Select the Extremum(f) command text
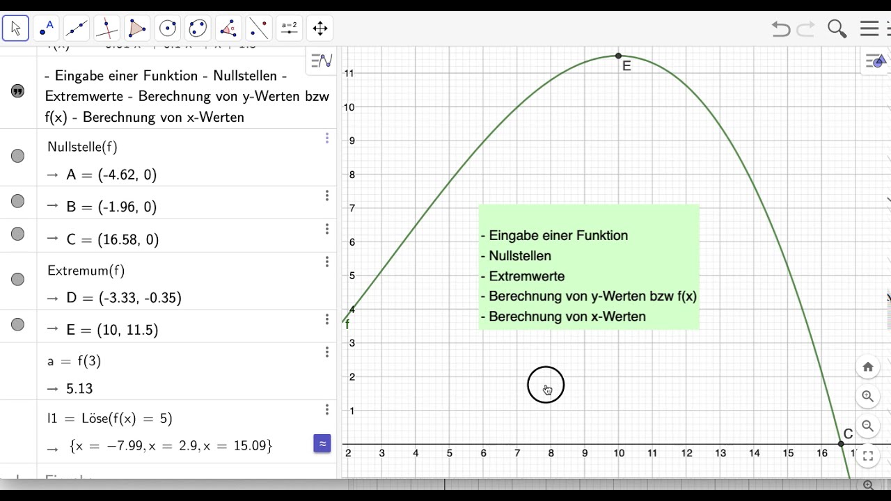Image resolution: width=891 pixels, height=501 pixels. click(86, 271)
